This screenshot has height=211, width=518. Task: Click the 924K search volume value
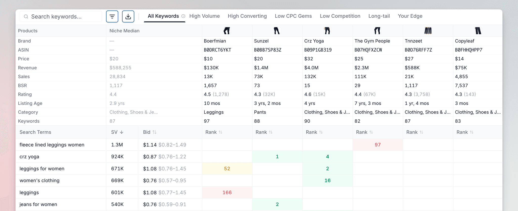117,157
